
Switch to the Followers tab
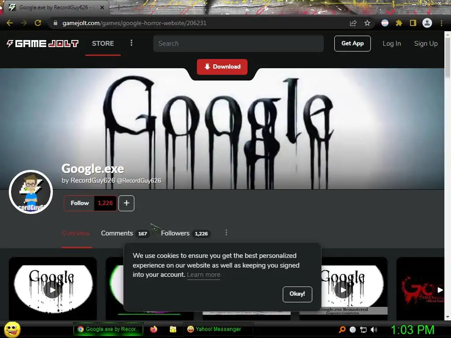185,233
